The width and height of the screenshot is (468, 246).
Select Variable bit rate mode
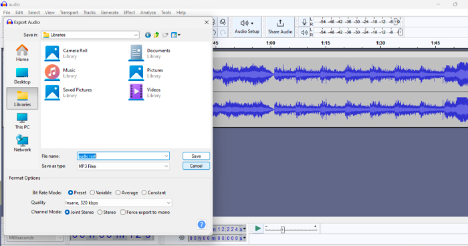92,193
